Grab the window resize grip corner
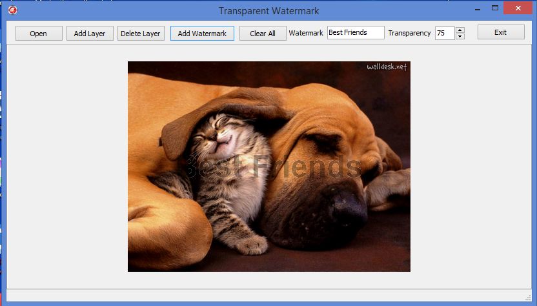537x306 pixels. pos(528,298)
